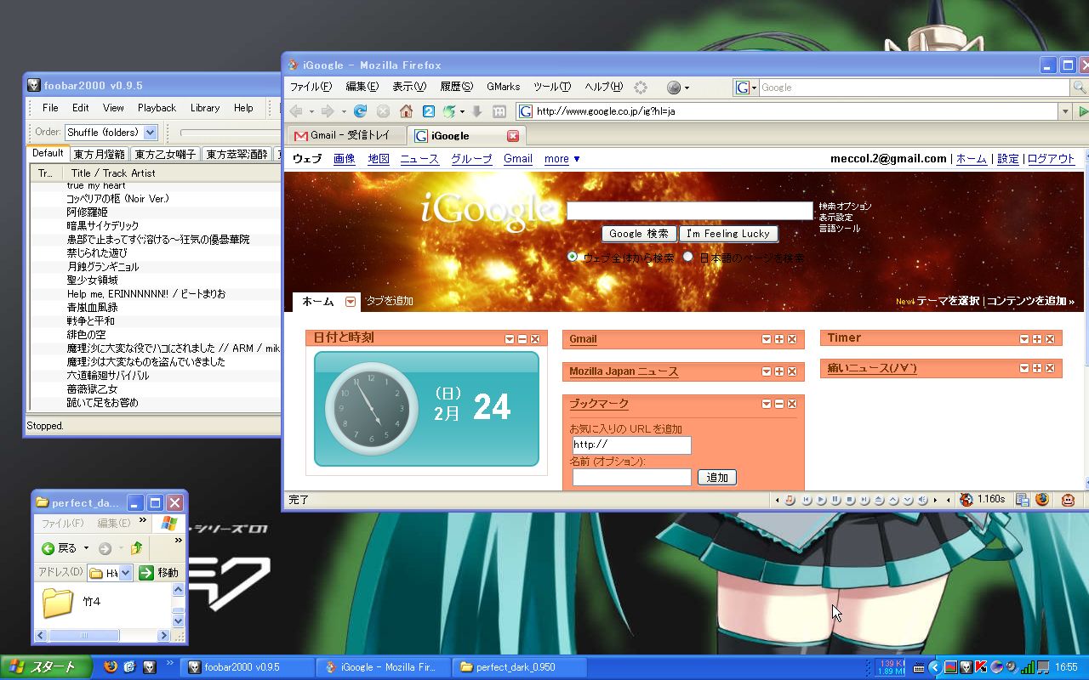Select the 東方乙女囃子 playlist tab
The height and width of the screenshot is (680, 1089).
click(x=166, y=155)
